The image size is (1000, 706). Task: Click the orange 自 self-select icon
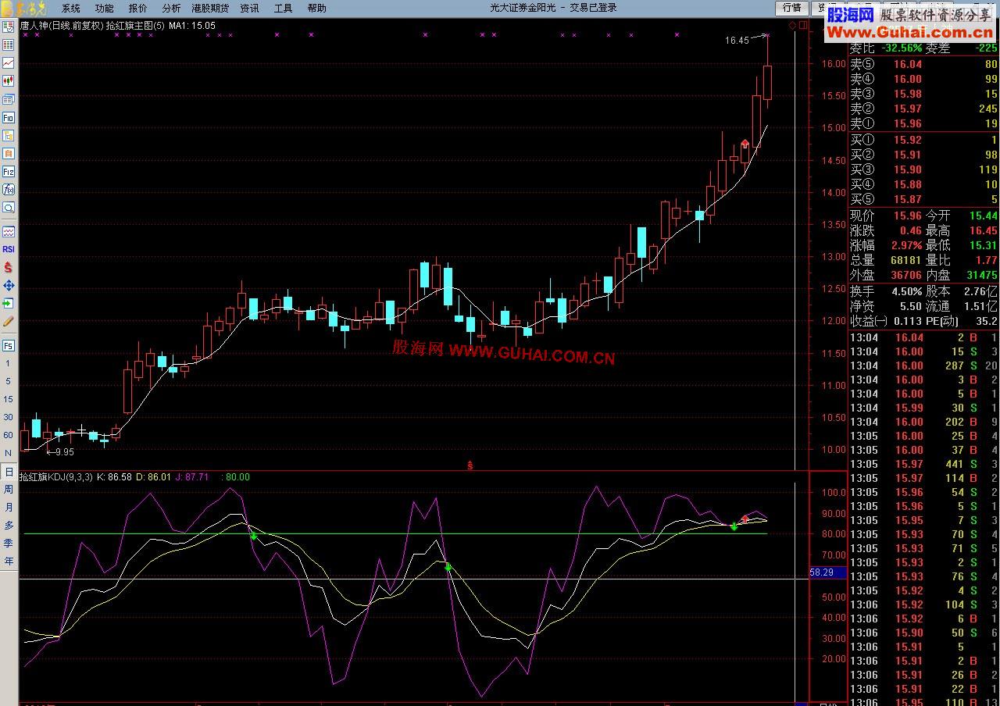click(x=9, y=153)
